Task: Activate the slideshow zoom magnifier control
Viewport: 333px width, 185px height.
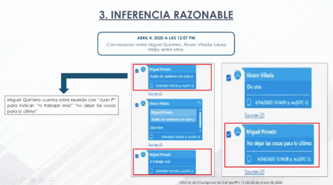Action: (42, 181)
